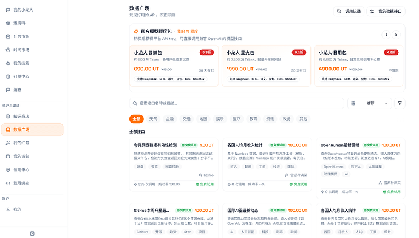Open 我的技能 via its sidebar icon
The image size is (419, 238).
coord(8,63)
